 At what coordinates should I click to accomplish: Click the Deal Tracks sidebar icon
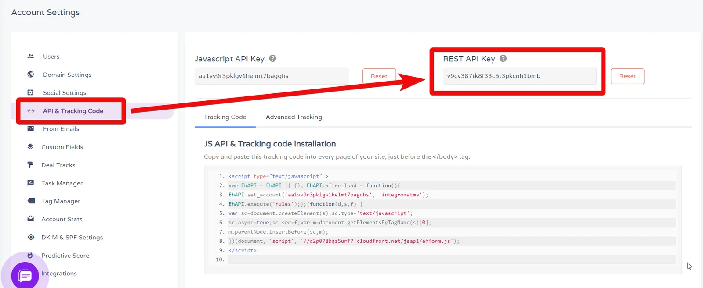30,165
